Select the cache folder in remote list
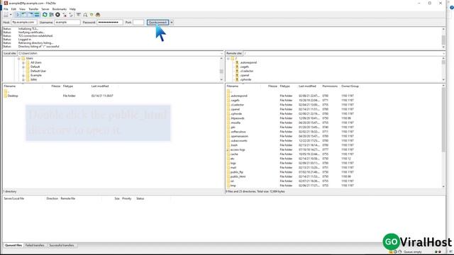Viewport: 454px width, 255px height. click(x=234, y=154)
